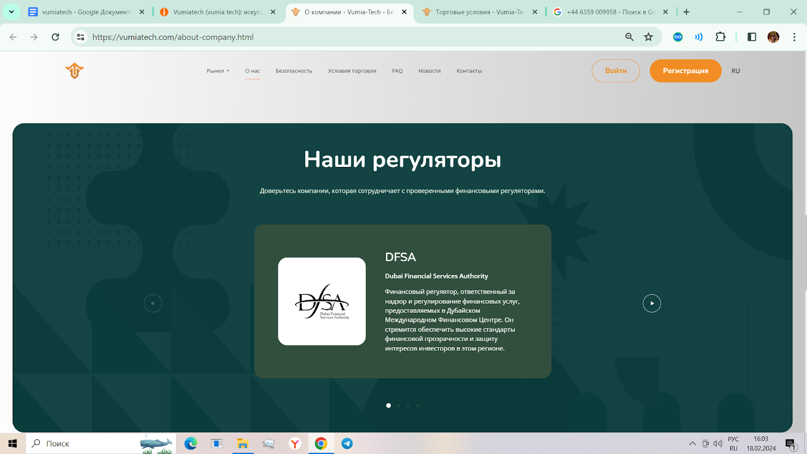Open the RU language selector
This screenshot has width=807, height=454.
coord(736,71)
